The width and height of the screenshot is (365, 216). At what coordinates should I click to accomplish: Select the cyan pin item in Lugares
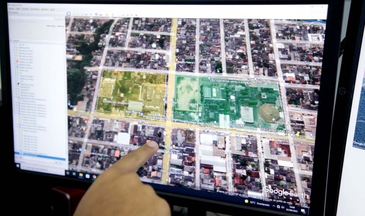pos(18,67)
